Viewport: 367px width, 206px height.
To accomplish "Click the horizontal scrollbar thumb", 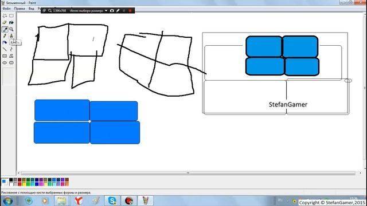I will (x=188, y=173).
